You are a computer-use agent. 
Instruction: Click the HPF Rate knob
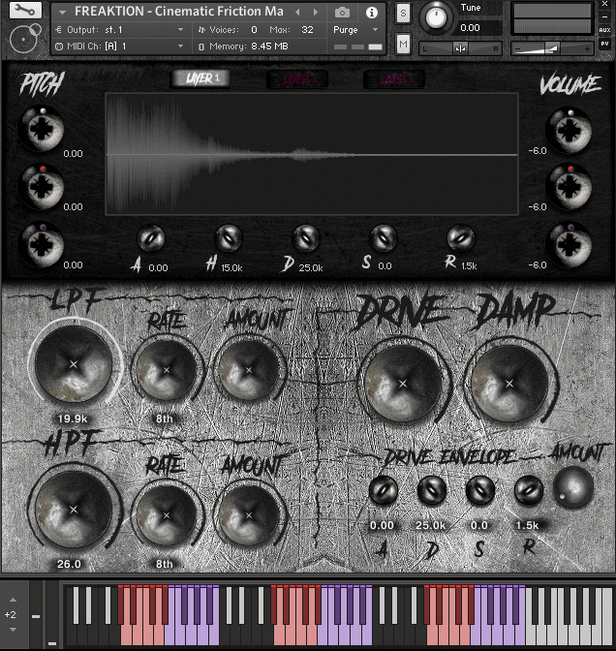click(x=167, y=515)
